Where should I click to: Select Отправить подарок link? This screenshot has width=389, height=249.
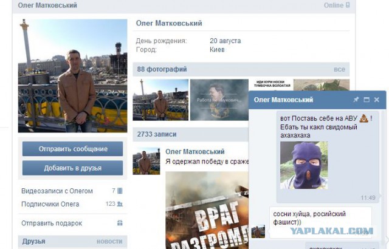pos(52,223)
